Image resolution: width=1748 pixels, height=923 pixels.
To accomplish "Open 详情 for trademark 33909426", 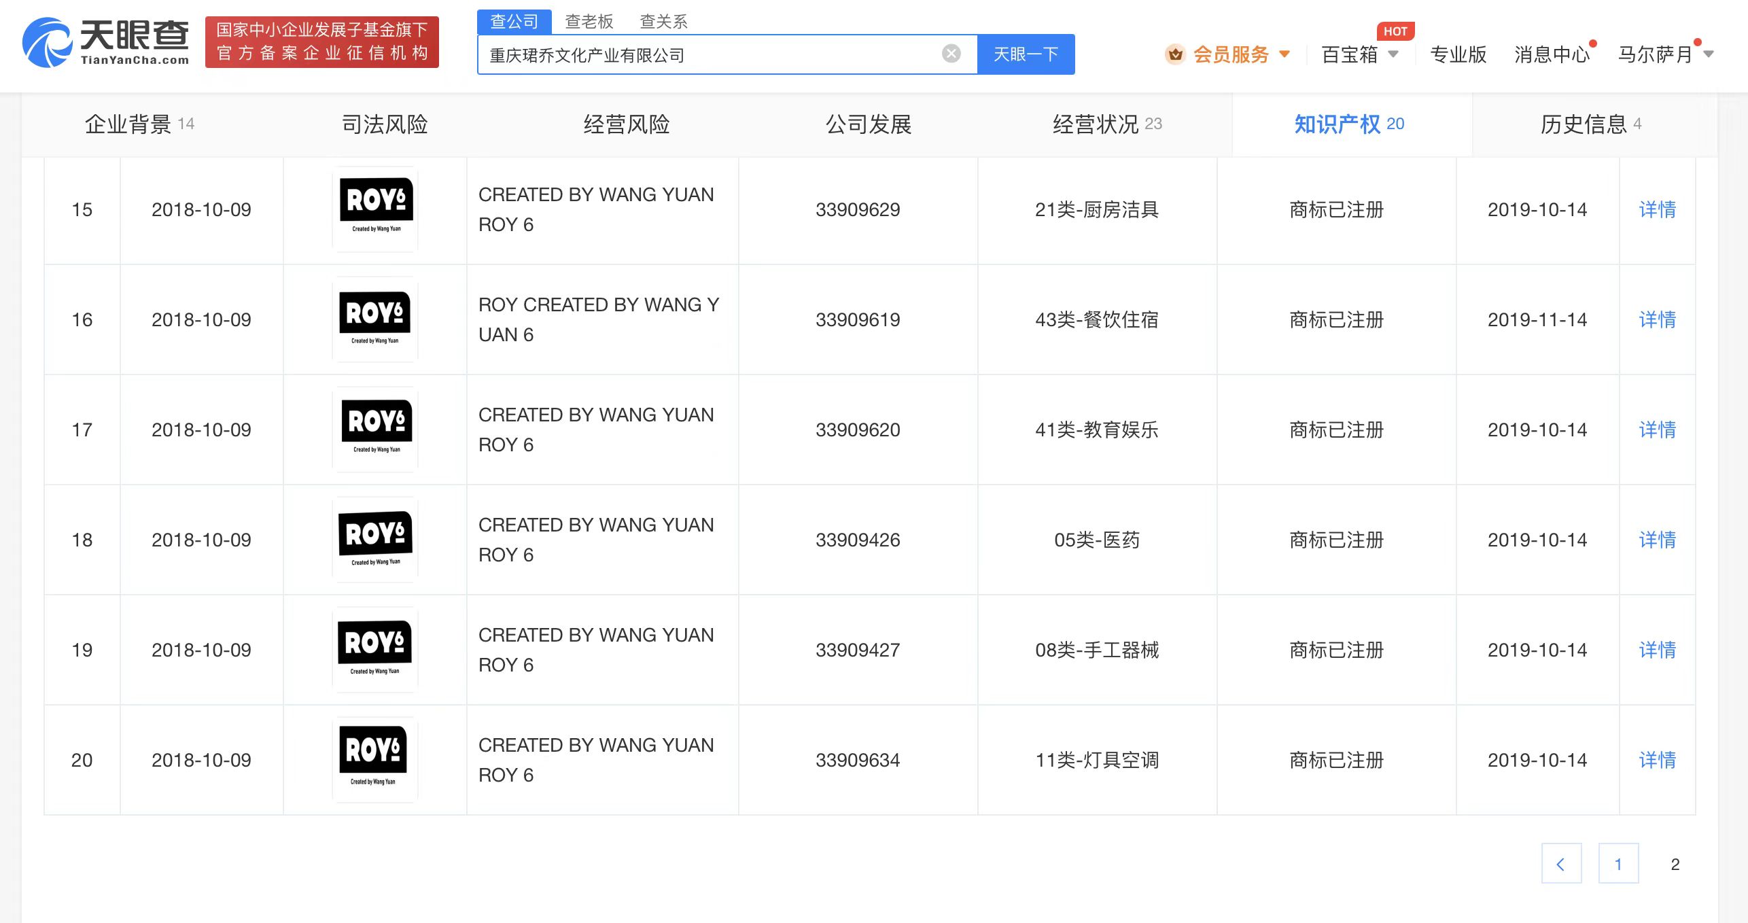I will pyautogui.click(x=1657, y=540).
